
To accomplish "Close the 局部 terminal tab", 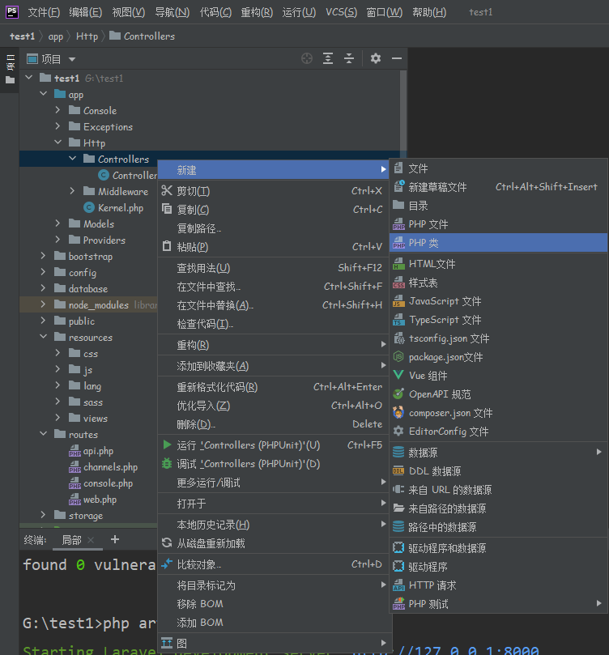I will 91,540.
